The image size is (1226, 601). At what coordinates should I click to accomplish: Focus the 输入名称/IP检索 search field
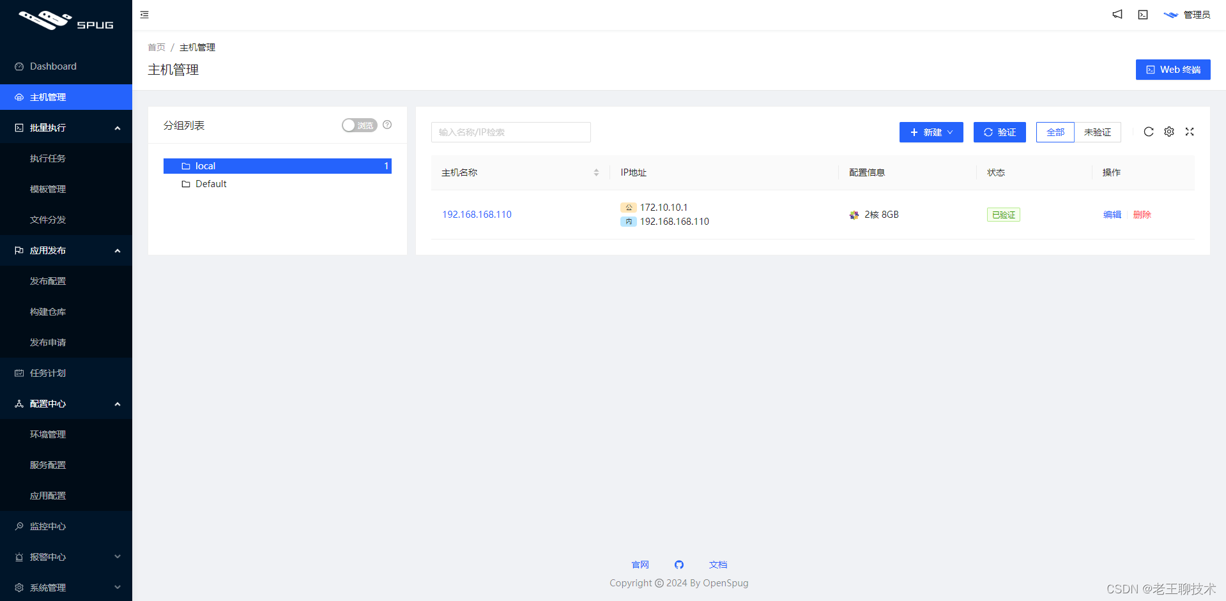pos(511,132)
